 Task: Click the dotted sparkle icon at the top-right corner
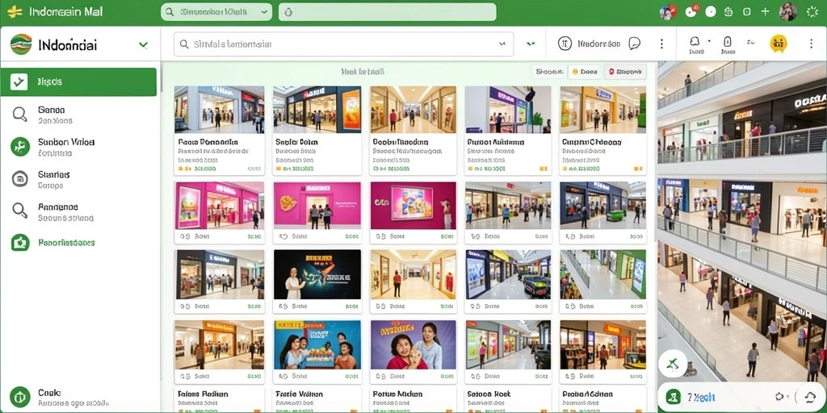point(812,11)
